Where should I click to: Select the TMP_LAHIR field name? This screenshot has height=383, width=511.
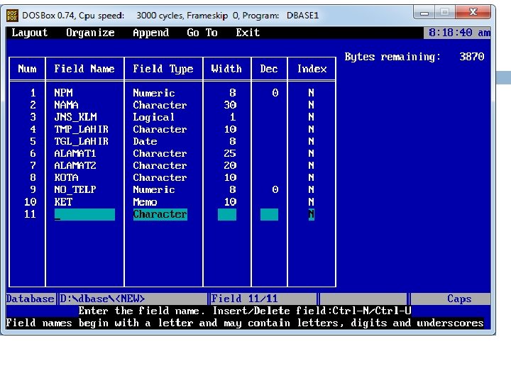[x=82, y=129]
